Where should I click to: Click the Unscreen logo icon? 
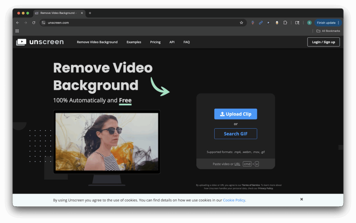[x=21, y=42]
